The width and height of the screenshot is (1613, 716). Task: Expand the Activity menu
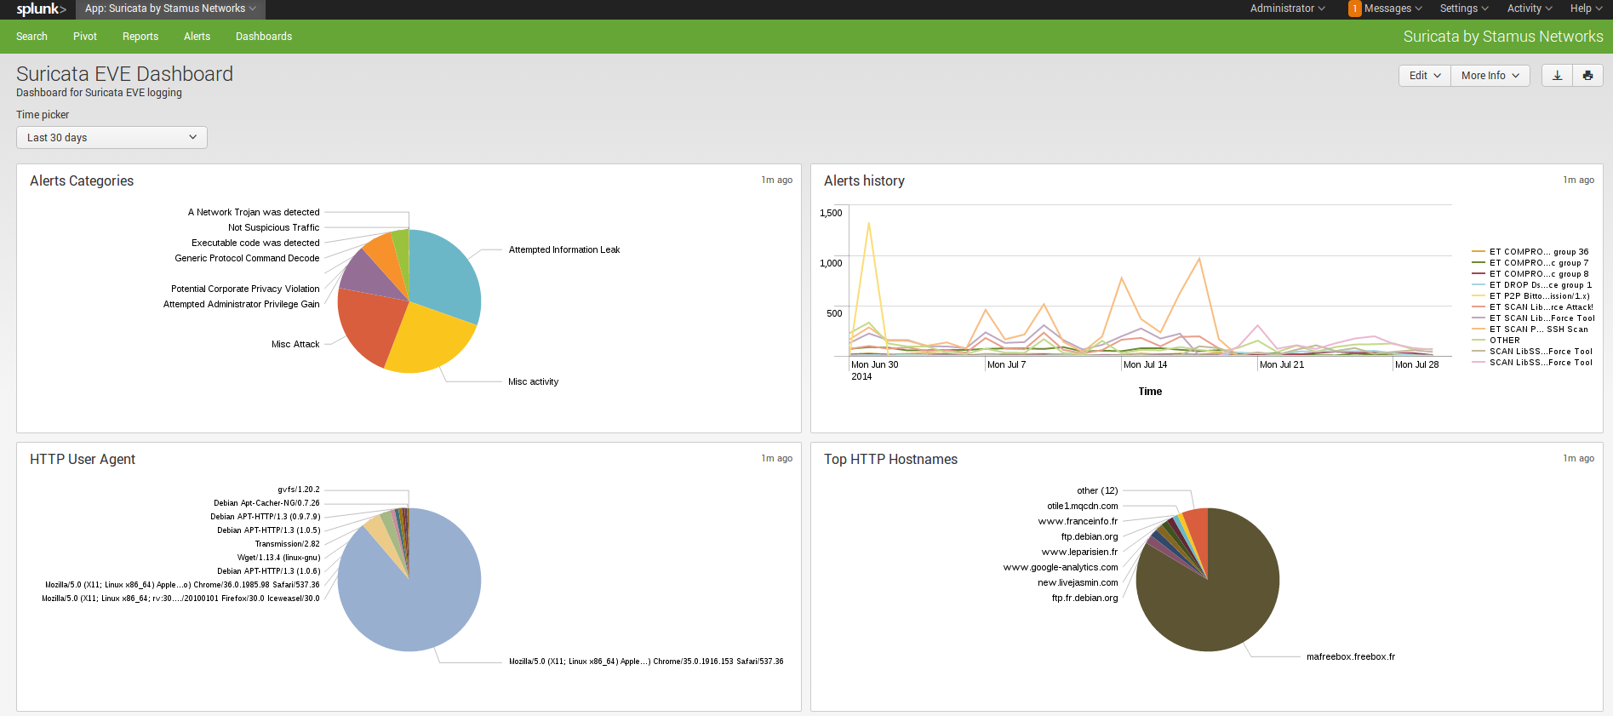pos(1530,9)
